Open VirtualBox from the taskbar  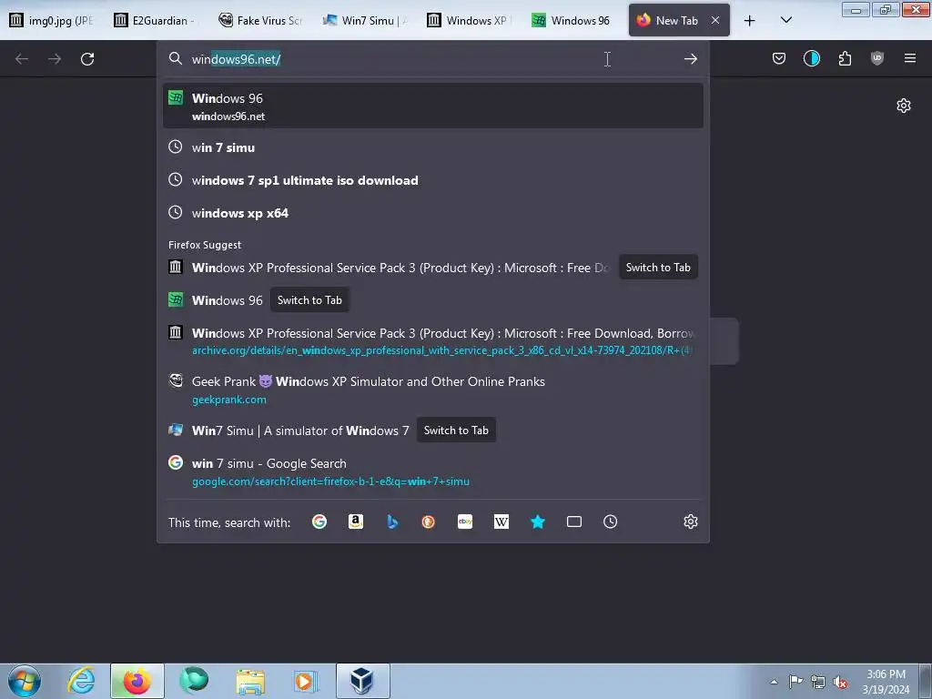[x=362, y=681]
